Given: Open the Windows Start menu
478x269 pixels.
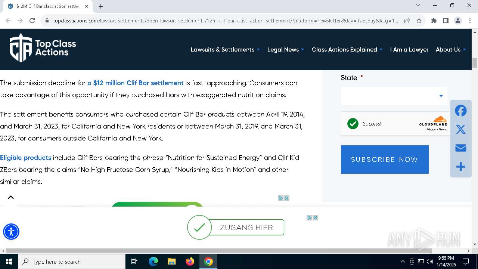Looking at the screenshot, I should [x=9, y=262].
